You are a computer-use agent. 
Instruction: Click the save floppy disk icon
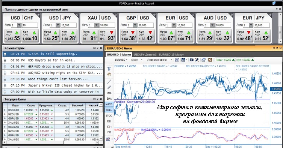coord(183,60)
